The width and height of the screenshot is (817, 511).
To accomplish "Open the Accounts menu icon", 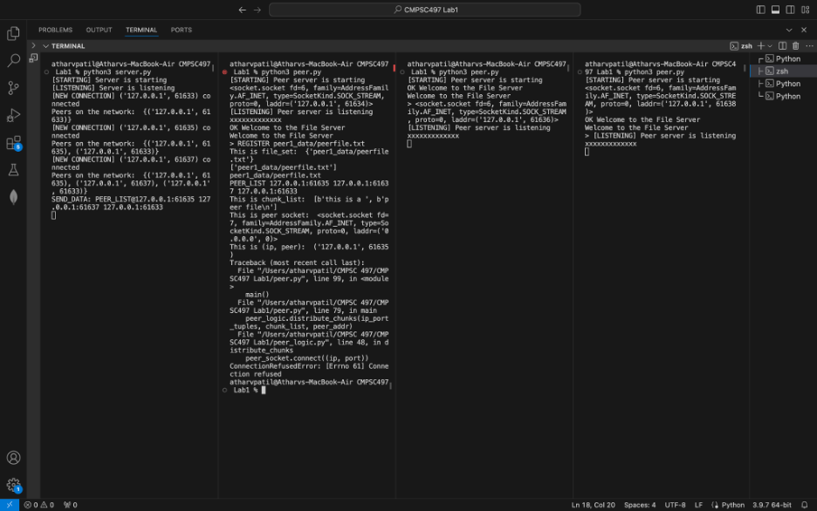I will coord(13,458).
